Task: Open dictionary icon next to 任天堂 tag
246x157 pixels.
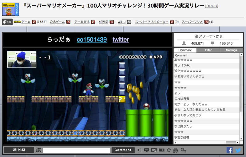Action: pyautogui.click(x=112, y=22)
